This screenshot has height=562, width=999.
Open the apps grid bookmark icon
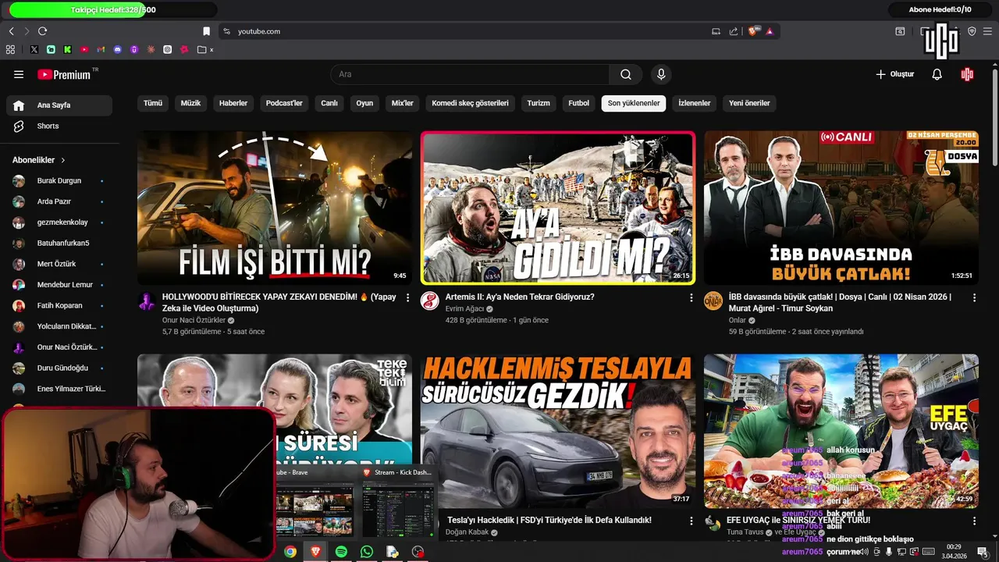[10, 49]
